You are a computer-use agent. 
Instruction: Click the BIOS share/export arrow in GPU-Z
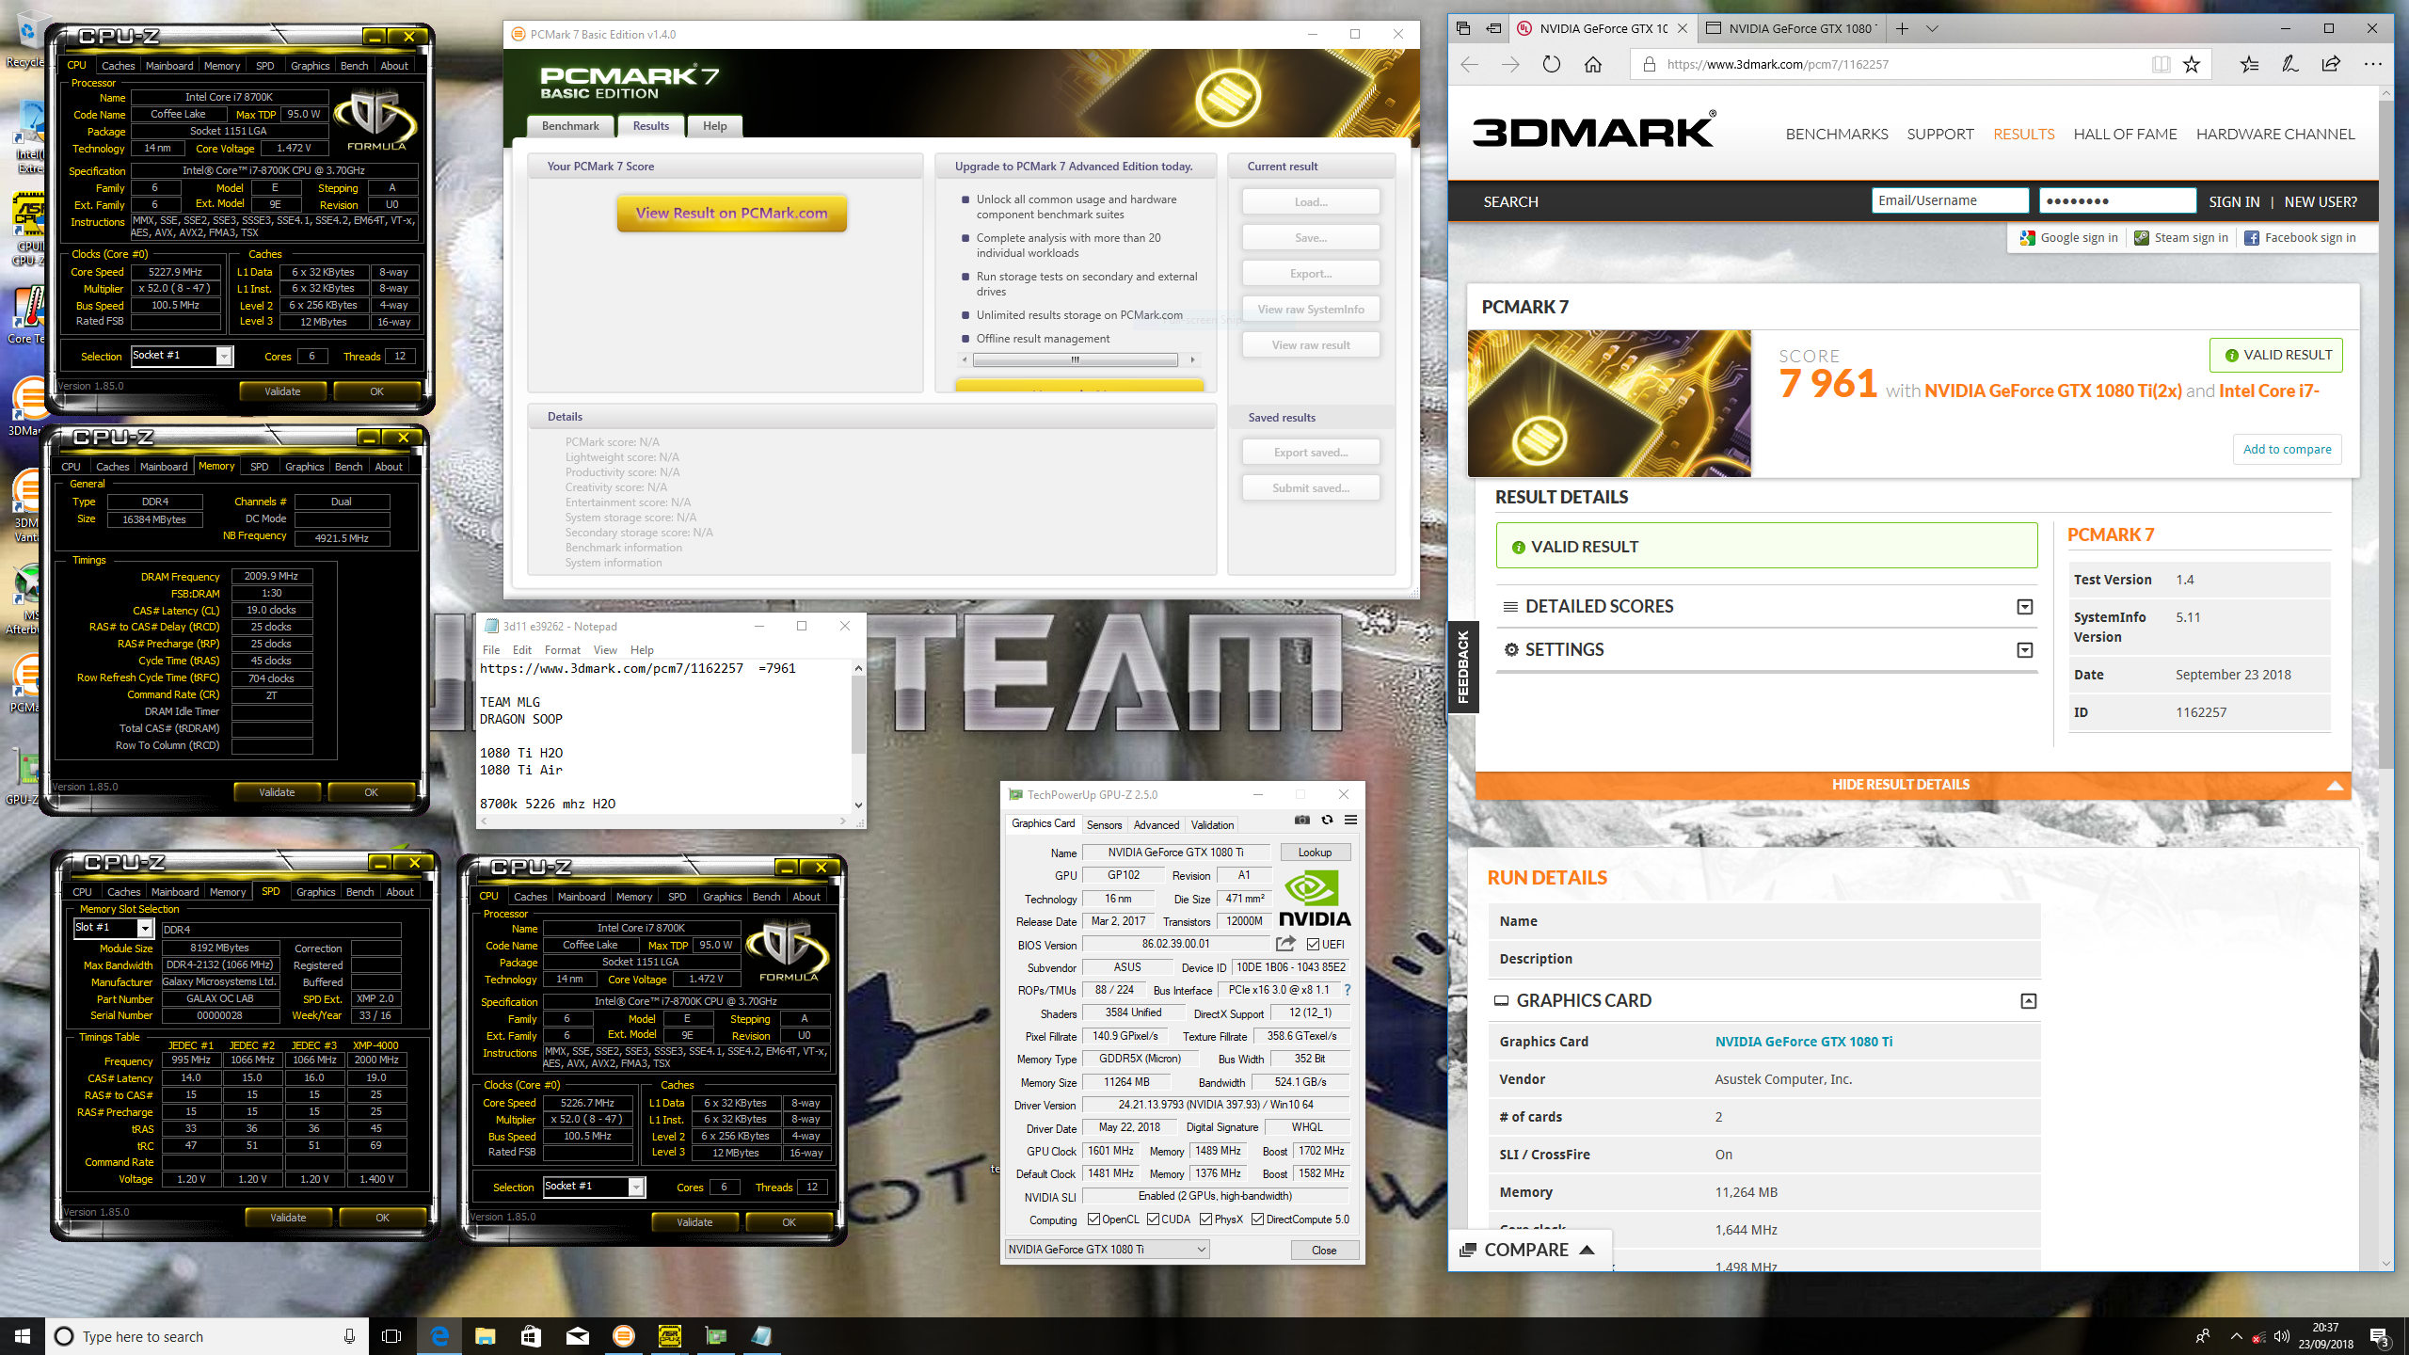1285,944
